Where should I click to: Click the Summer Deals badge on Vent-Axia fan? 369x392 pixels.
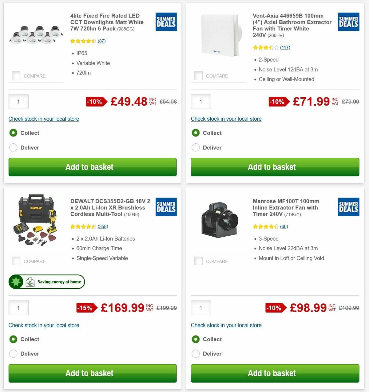pos(348,22)
